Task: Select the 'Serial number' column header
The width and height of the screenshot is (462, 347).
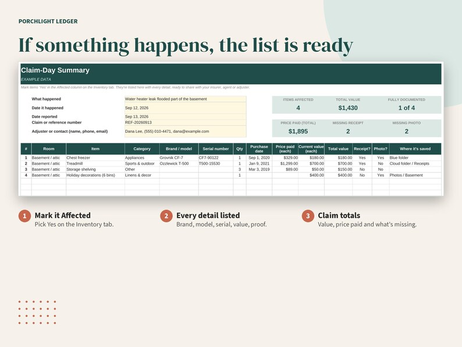Action: [216, 149]
